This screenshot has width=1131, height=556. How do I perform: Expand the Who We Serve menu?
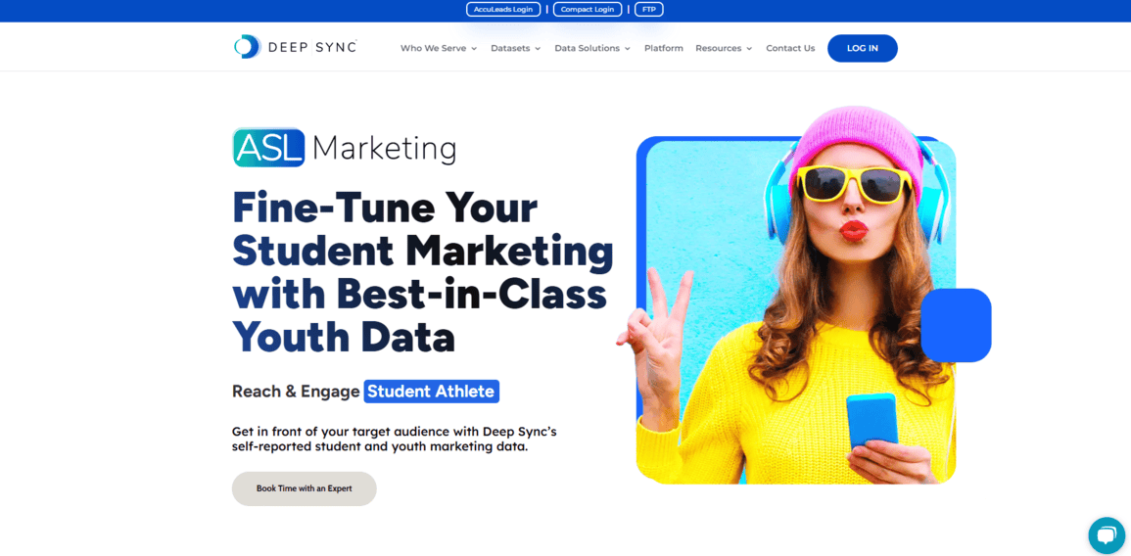click(x=438, y=48)
